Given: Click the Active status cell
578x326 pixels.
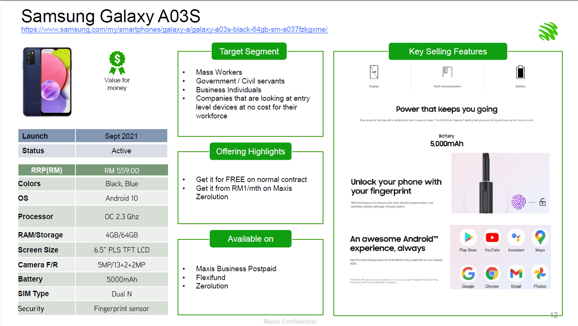Looking at the screenshot, I should (121, 151).
